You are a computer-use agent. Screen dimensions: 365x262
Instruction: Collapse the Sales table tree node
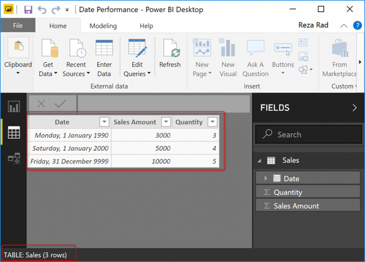[259, 160]
